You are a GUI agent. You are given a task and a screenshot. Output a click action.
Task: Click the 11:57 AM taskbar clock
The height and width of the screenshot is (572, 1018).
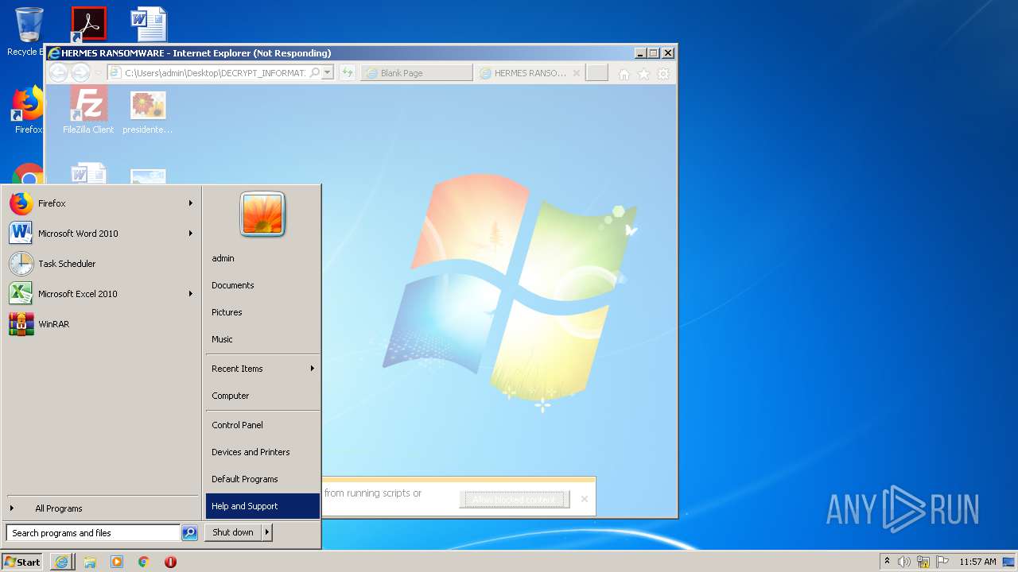pos(977,562)
